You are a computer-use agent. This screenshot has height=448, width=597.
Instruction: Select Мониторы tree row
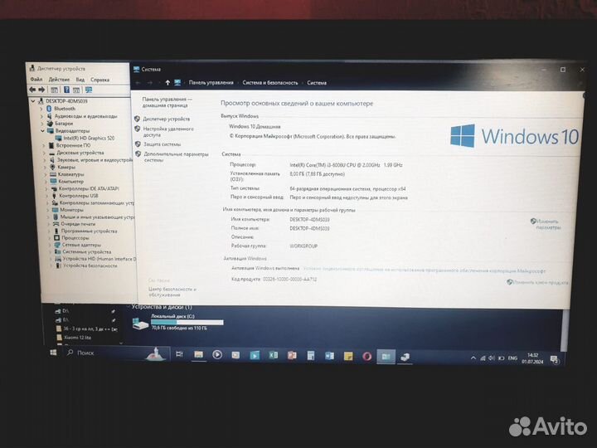71,210
